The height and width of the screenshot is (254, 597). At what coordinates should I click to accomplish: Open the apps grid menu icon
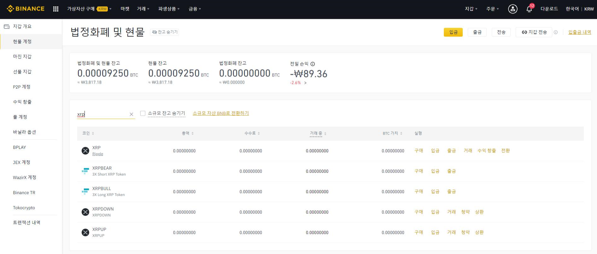pos(56,9)
